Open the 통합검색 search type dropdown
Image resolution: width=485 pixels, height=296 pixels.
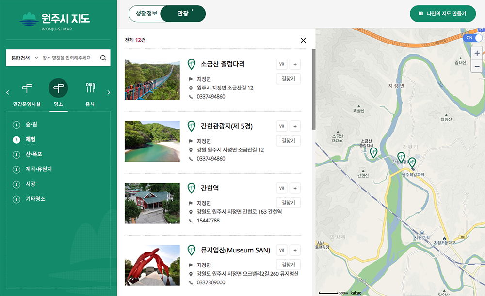click(x=25, y=58)
